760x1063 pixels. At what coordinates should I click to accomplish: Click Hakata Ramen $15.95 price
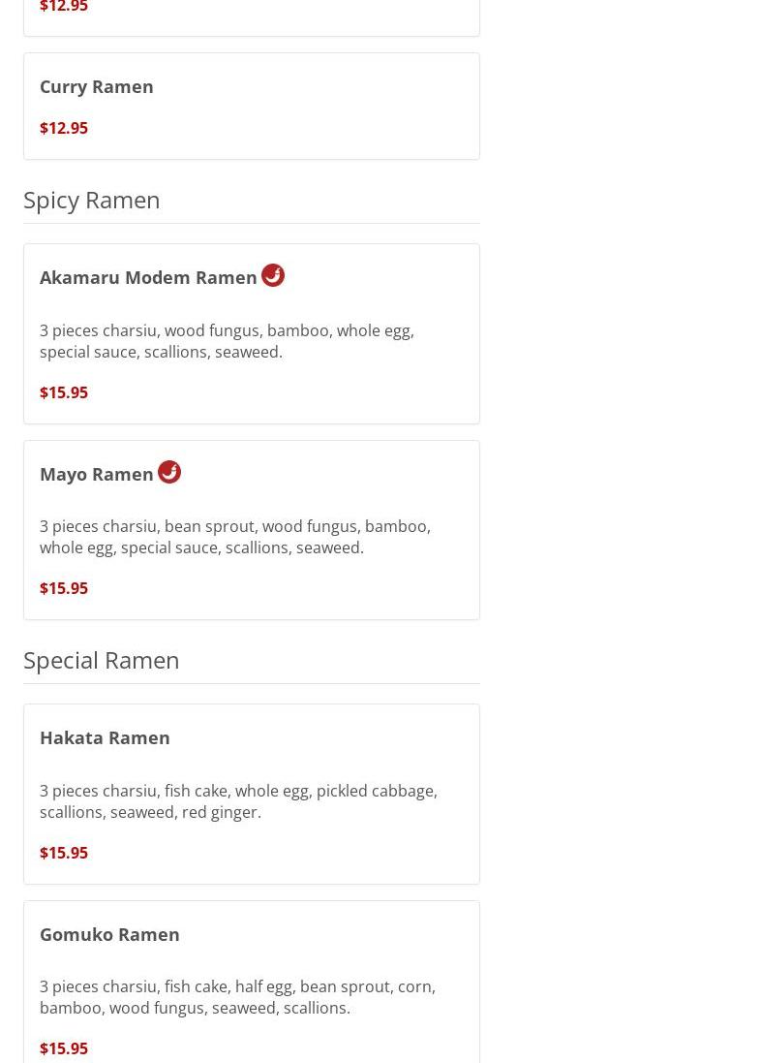pos(64,852)
